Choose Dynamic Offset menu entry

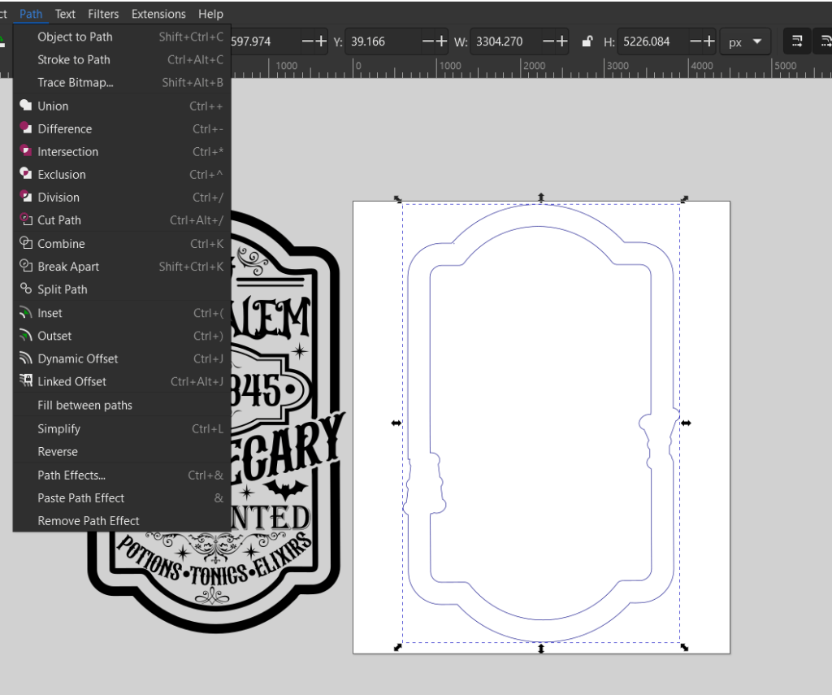click(x=77, y=358)
